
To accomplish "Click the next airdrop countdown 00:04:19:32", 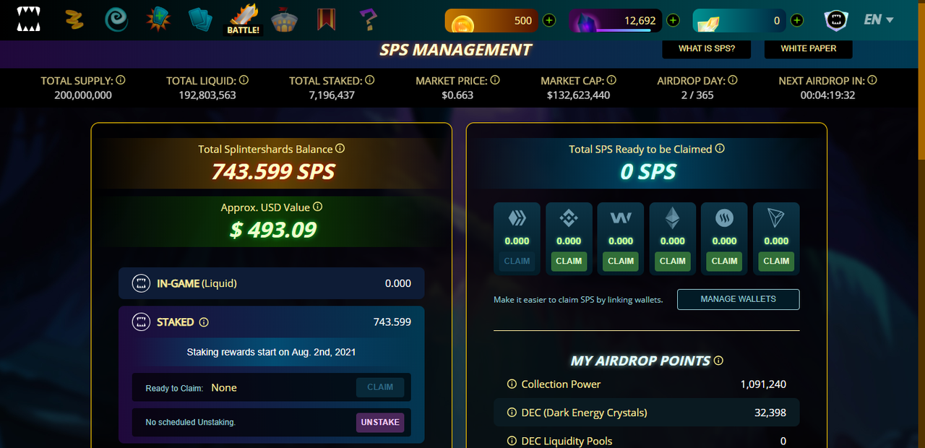I will coord(827,95).
